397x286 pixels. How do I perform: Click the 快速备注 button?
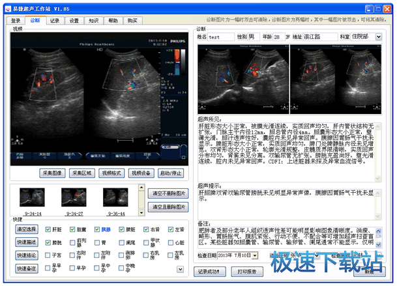click(x=27, y=268)
